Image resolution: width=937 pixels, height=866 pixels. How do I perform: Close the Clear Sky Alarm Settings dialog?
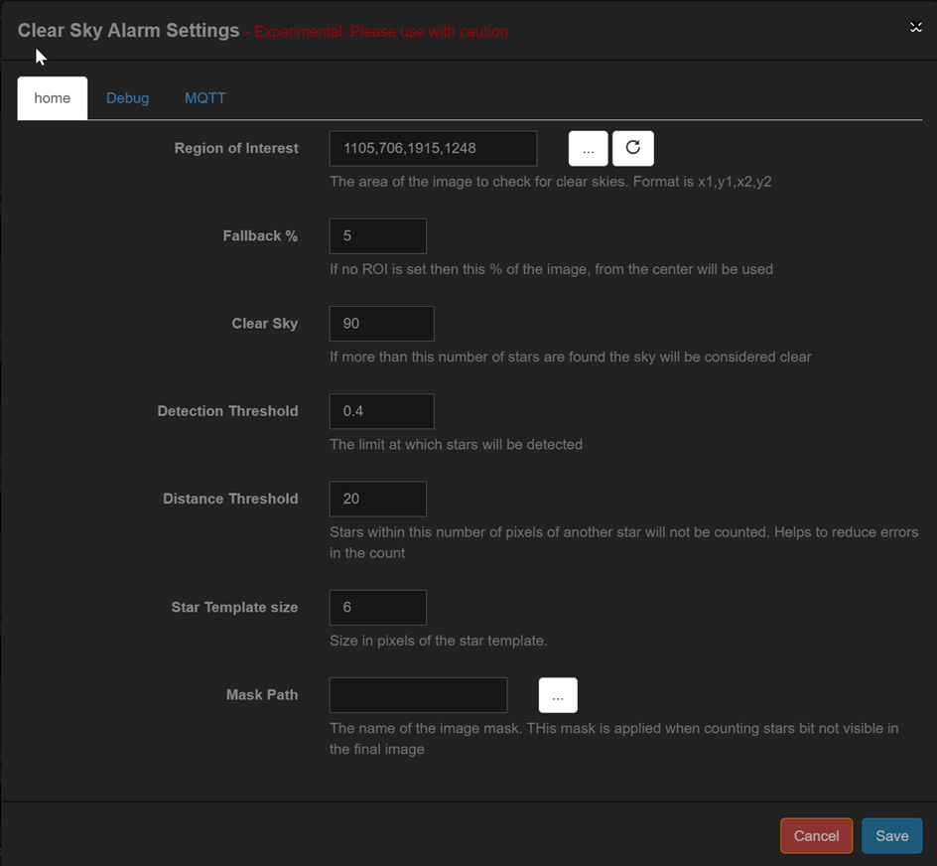[915, 27]
